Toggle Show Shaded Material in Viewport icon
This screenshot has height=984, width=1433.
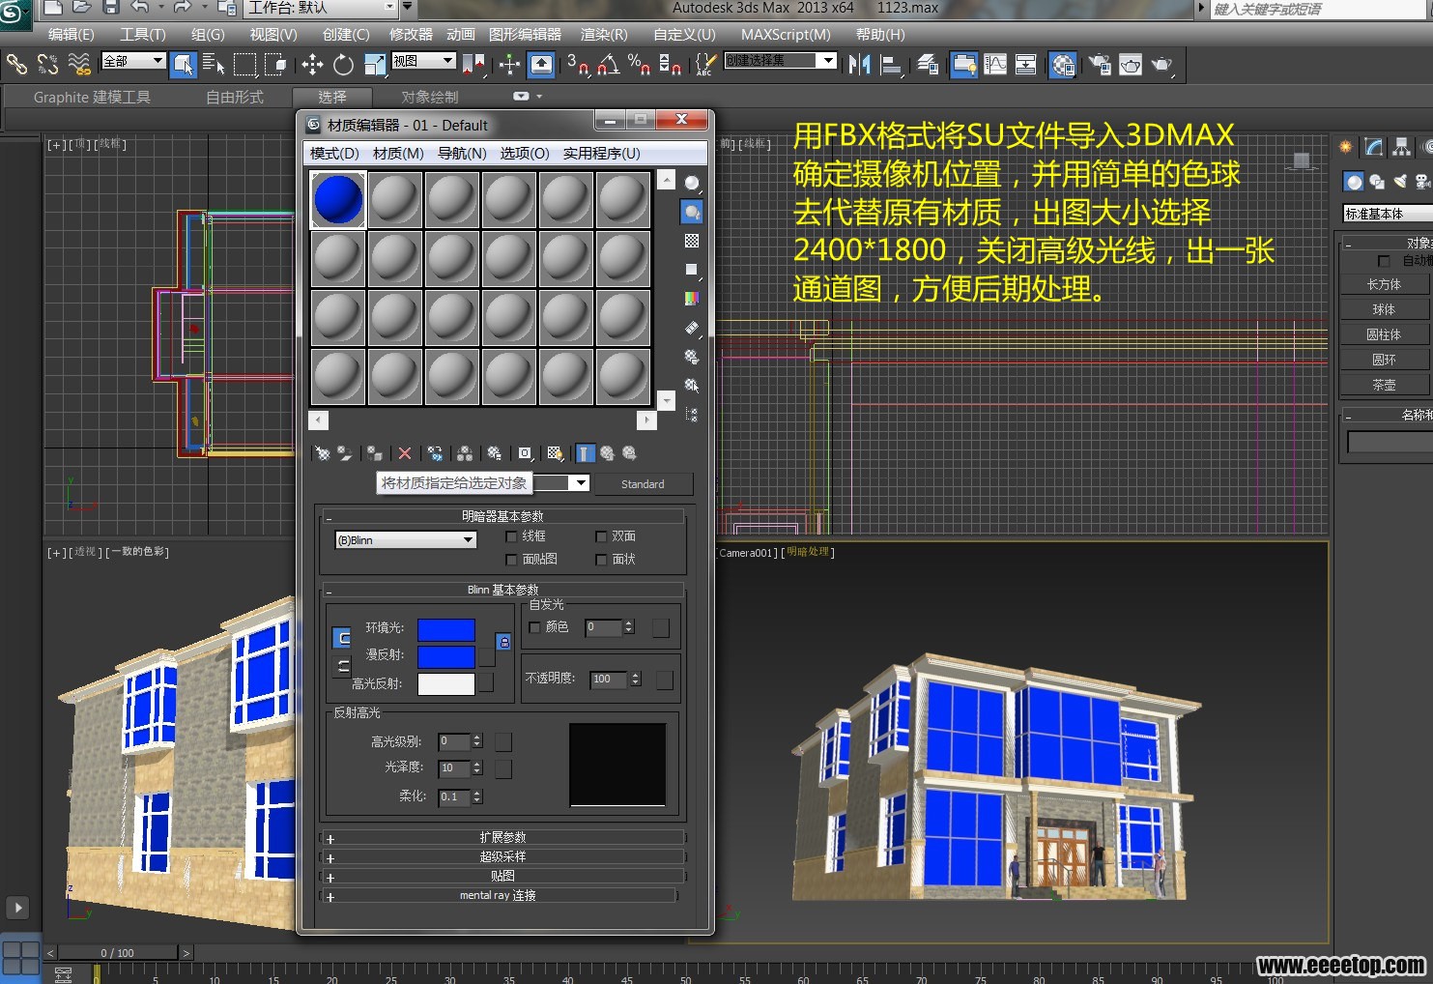coord(555,453)
